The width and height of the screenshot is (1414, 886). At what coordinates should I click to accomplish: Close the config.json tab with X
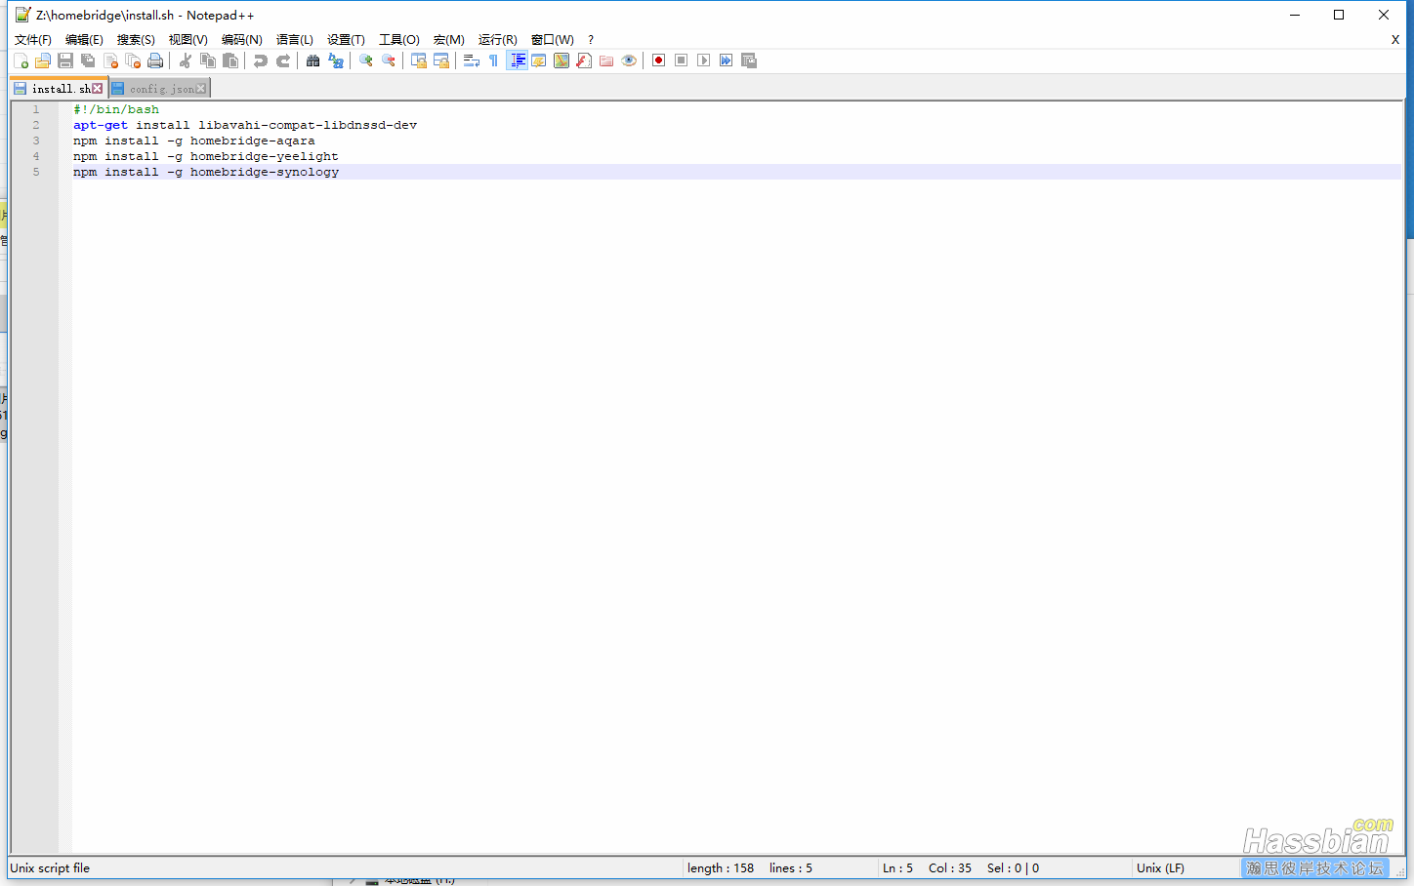click(201, 89)
